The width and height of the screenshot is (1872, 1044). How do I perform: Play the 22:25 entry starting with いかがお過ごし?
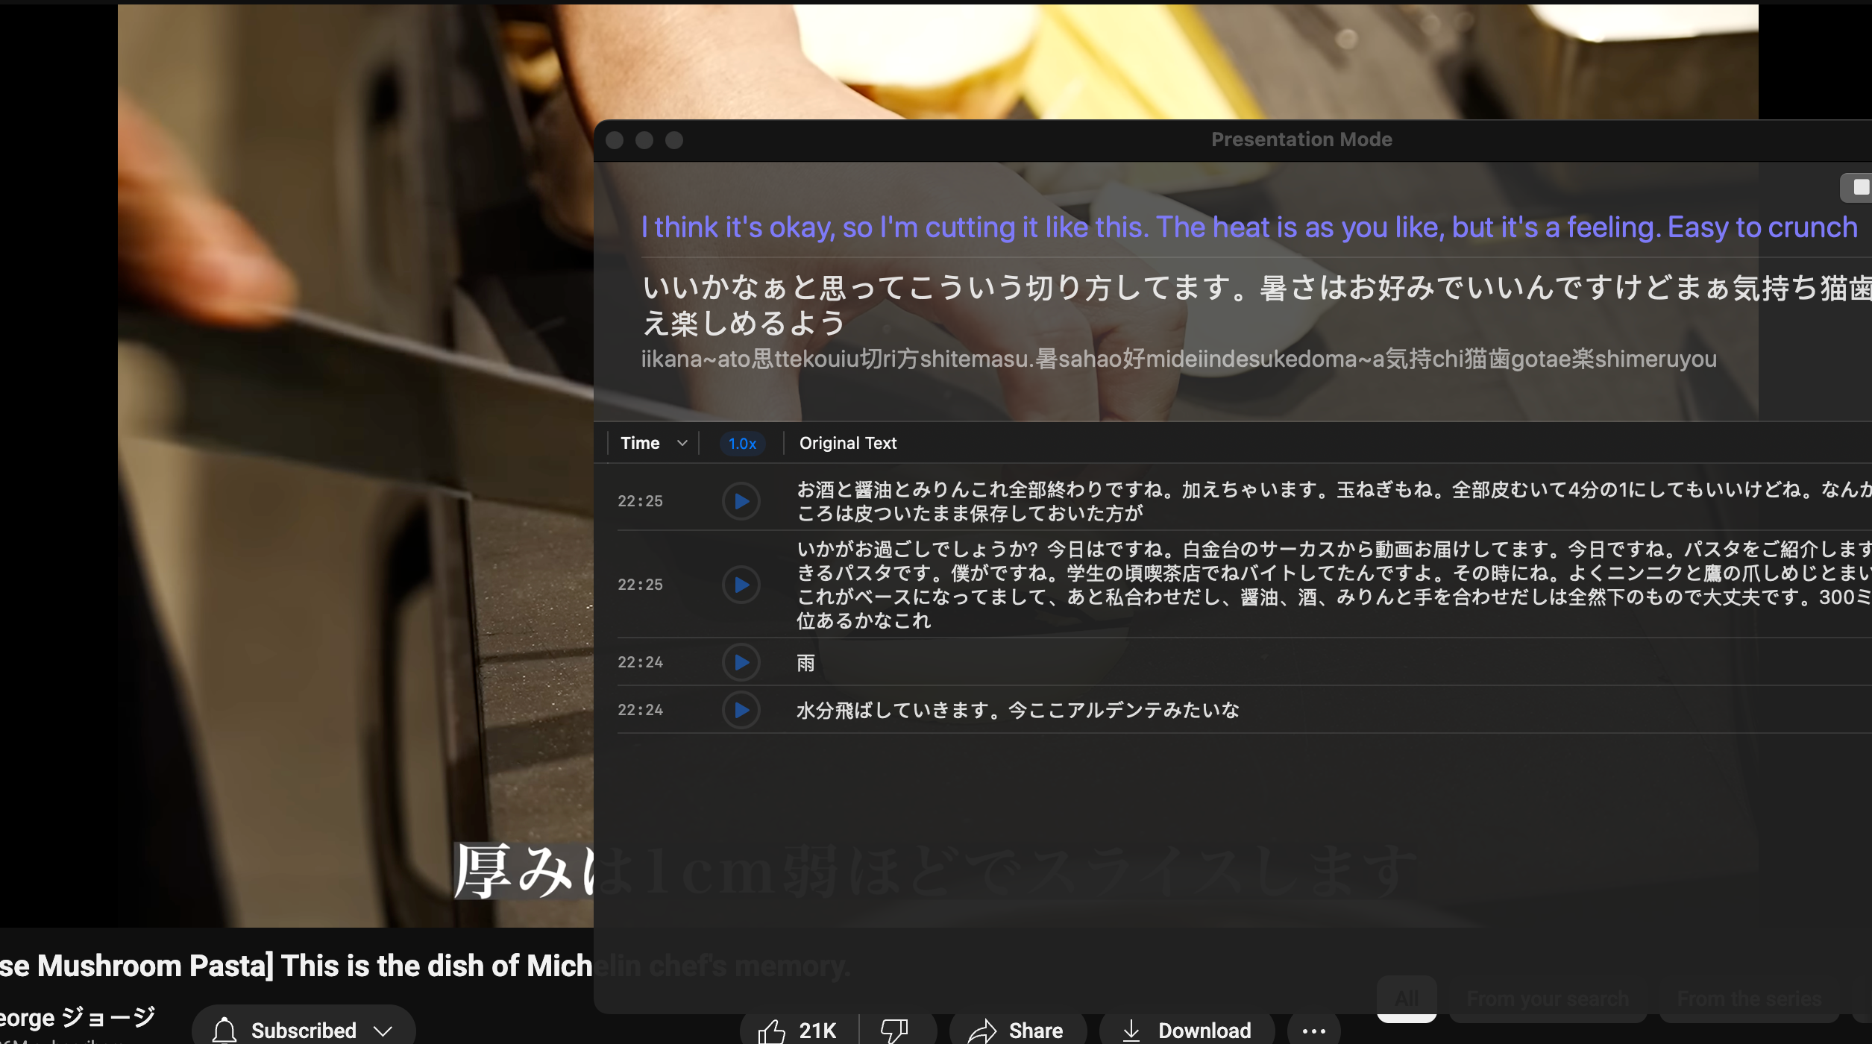click(x=741, y=585)
